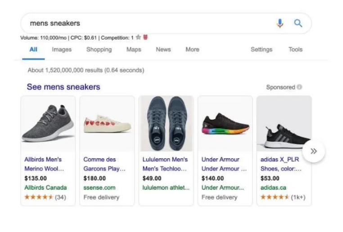The width and height of the screenshot is (343, 232).
Task: Open the Settings menu
Action: 261,49
